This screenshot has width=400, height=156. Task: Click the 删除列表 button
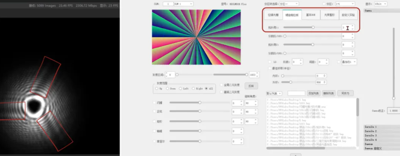tap(329, 93)
